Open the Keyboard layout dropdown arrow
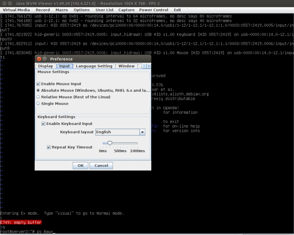This screenshot has width=294, height=235. tap(142, 132)
